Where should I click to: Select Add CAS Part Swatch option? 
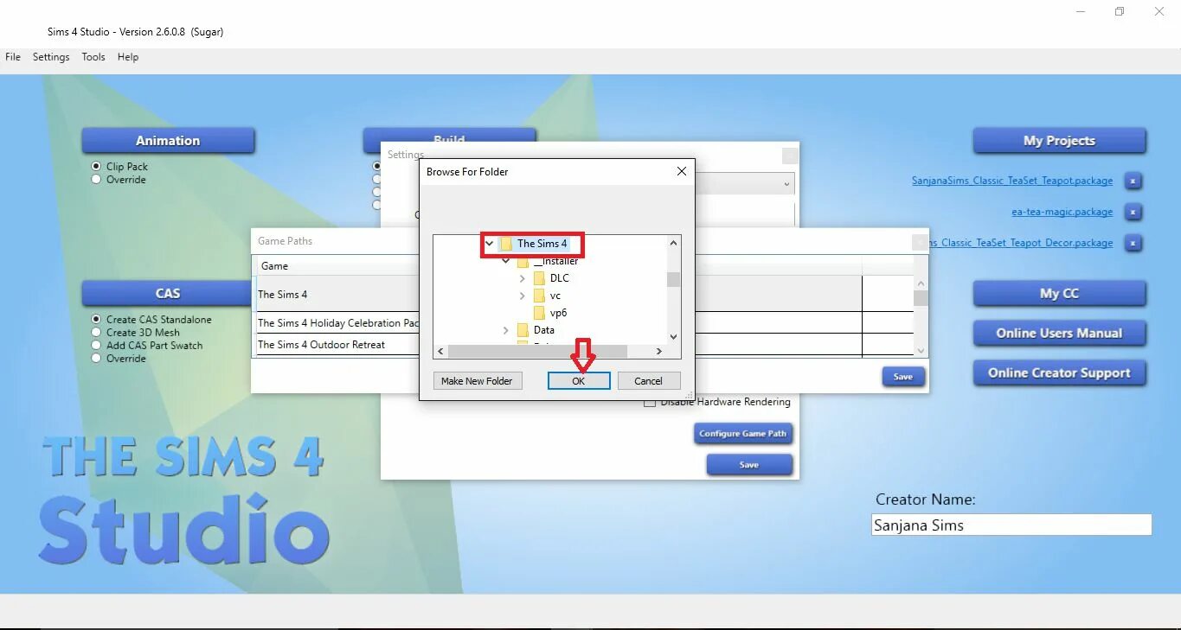pyautogui.click(x=96, y=346)
